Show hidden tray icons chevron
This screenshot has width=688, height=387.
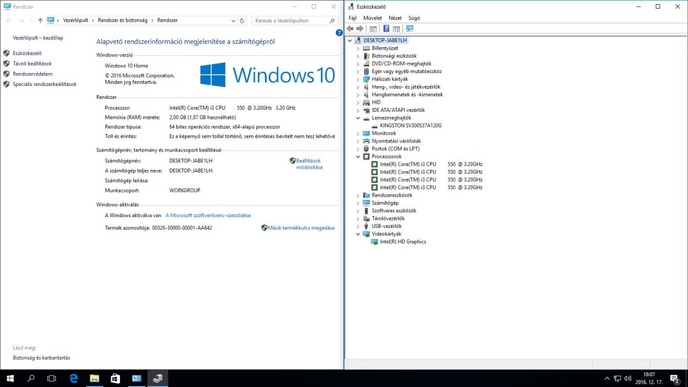pyautogui.click(x=607, y=378)
